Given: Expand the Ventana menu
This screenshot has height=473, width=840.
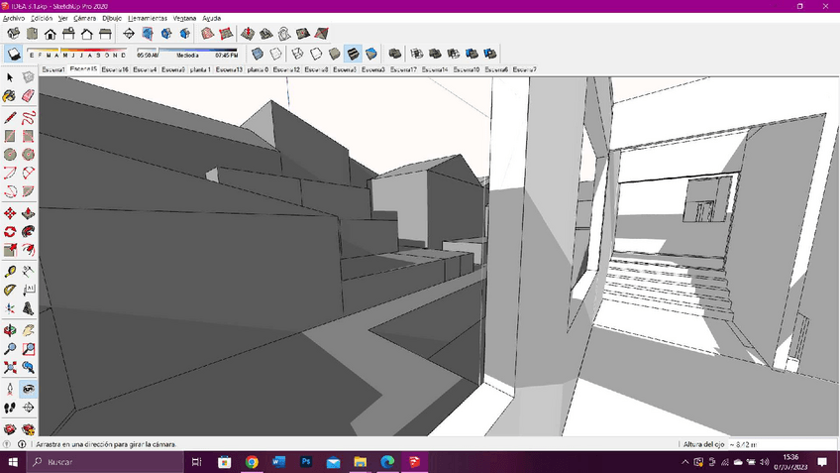Looking at the screenshot, I should tap(184, 18).
